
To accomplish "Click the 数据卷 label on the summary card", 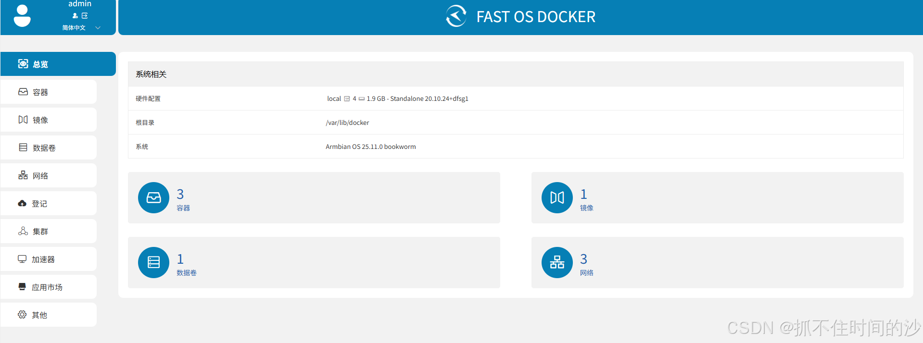I will click(x=187, y=273).
